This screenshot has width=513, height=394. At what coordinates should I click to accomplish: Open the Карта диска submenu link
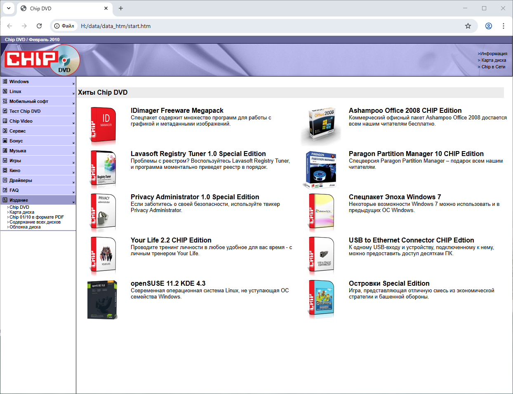(22, 212)
